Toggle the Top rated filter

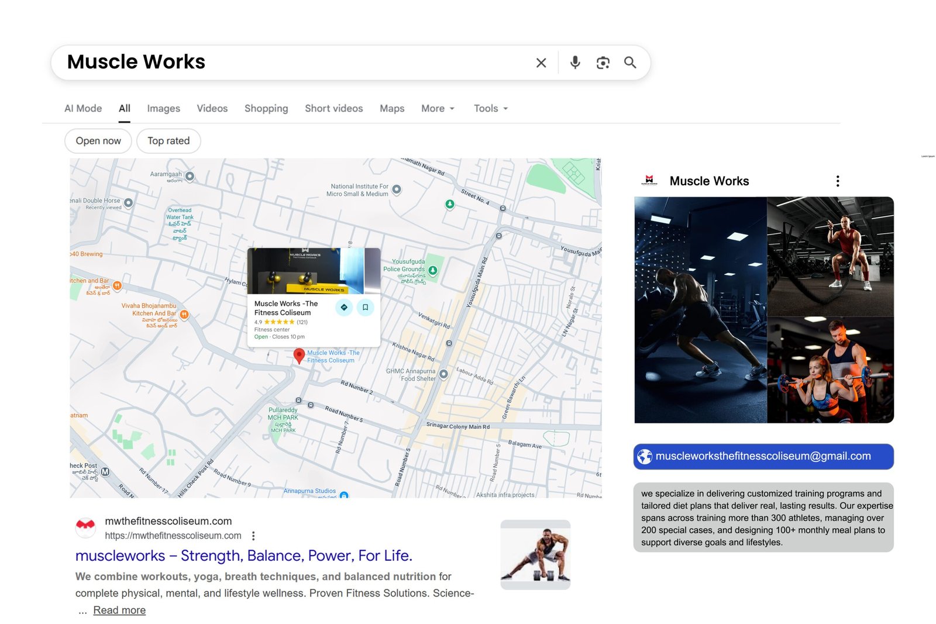point(168,140)
